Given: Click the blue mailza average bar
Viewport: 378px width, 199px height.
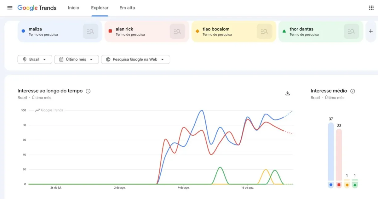Looking at the screenshot, I should [331, 151].
